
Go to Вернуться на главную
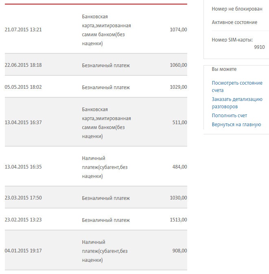click(236, 125)
